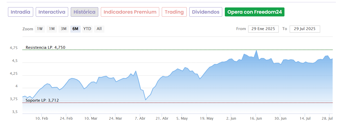Click the 28. Jul axis date label

pyautogui.click(x=327, y=118)
